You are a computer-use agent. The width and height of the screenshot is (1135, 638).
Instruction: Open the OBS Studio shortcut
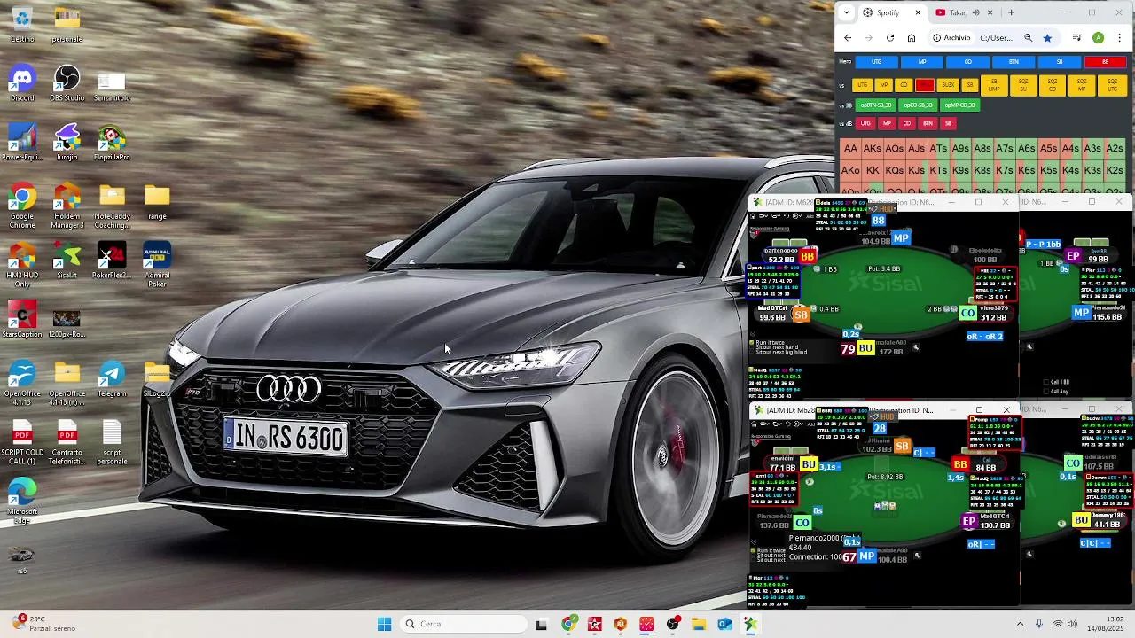click(67, 84)
